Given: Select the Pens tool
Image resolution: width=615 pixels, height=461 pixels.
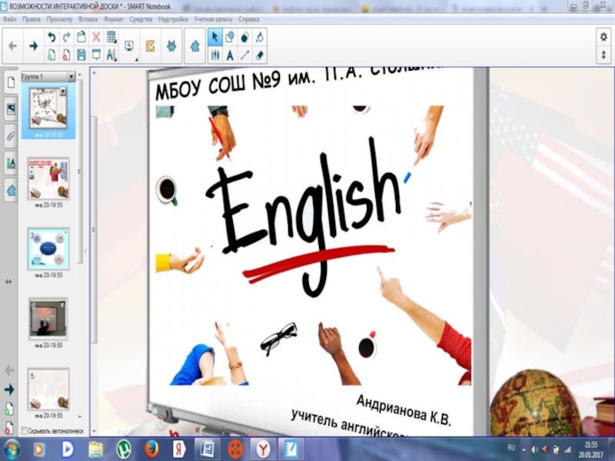Looking at the screenshot, I should (215, 55).
